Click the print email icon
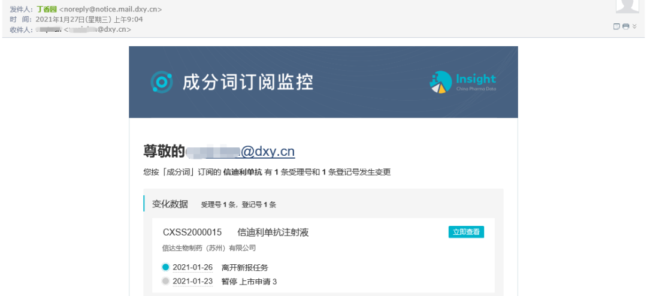The width and height of the screenshot is (647, 296). coord(625,26)
